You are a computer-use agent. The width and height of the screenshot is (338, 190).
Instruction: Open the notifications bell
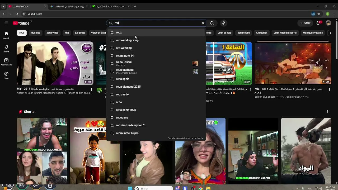pyautogui.click(x=318, y=23)
